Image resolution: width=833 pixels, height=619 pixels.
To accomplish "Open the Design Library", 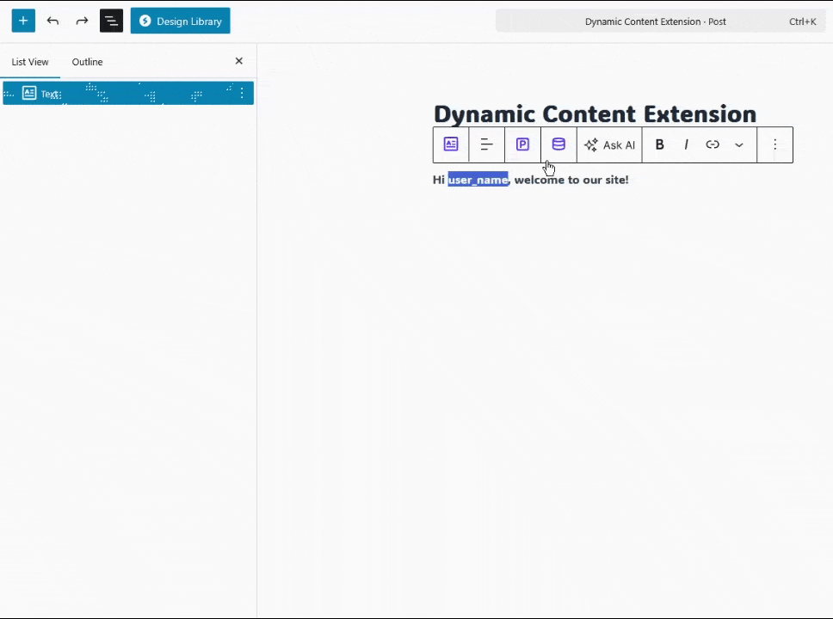I will pos(180,21).
